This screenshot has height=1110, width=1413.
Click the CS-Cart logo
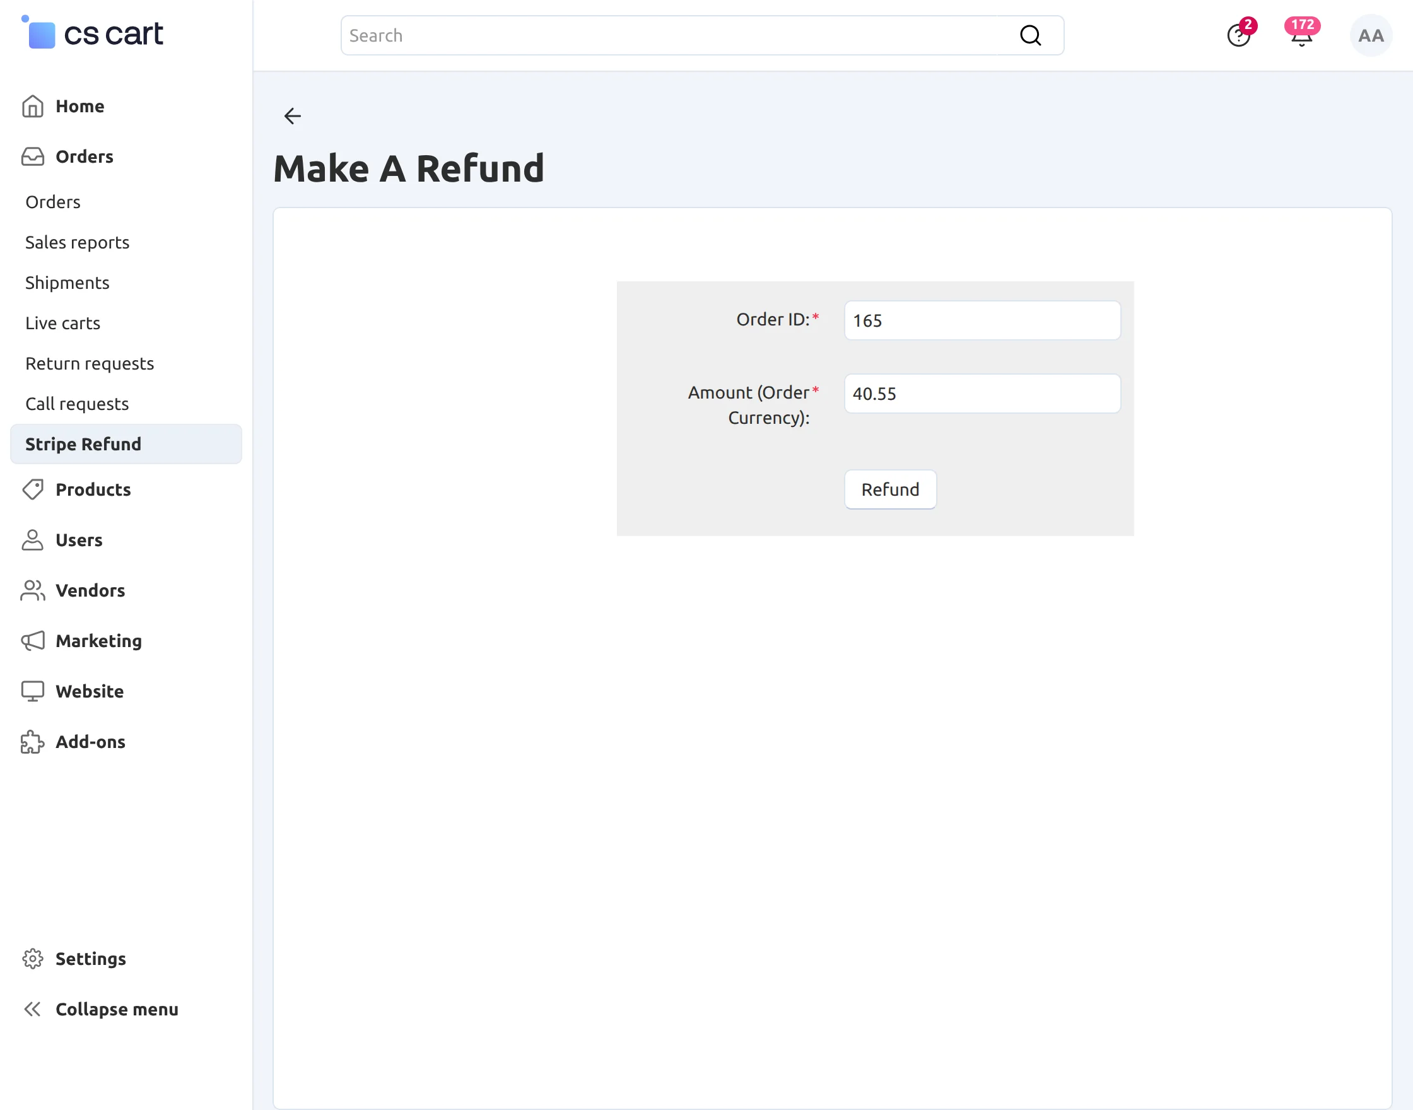coord(91,33)
